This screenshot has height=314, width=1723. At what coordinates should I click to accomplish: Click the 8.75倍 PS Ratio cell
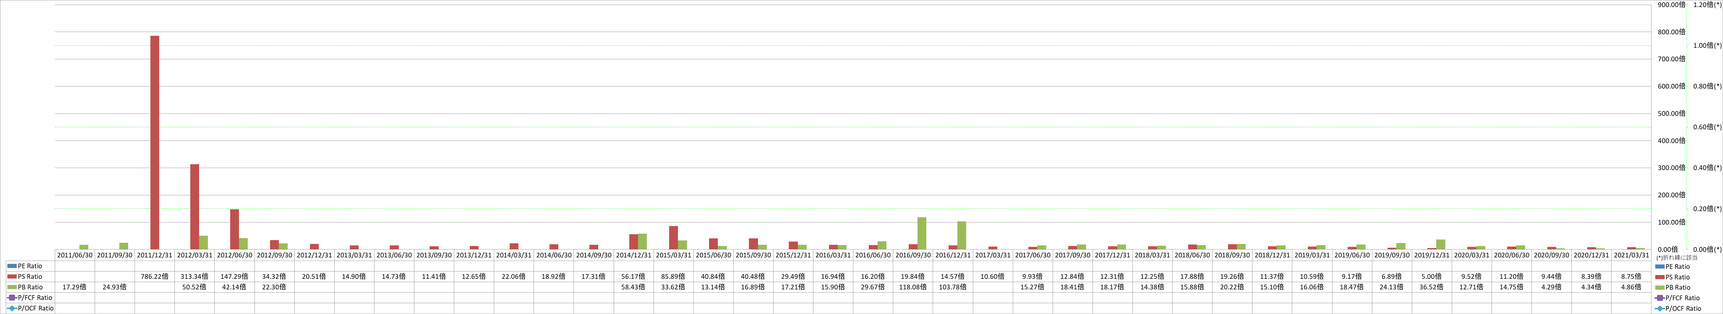pyautogui.click(x=1631, y=276)
